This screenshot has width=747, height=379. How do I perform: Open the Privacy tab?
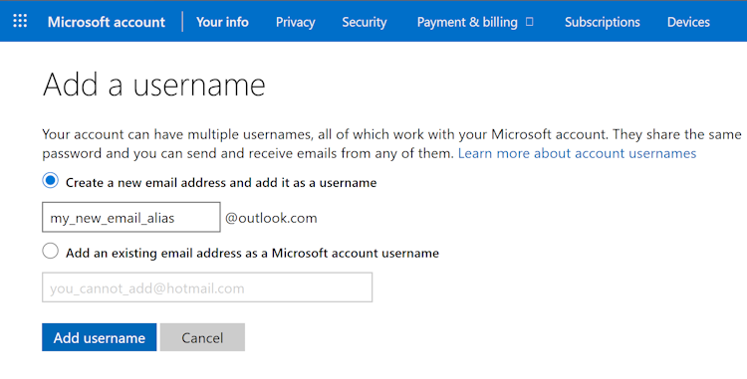click(x=296, y=22)
